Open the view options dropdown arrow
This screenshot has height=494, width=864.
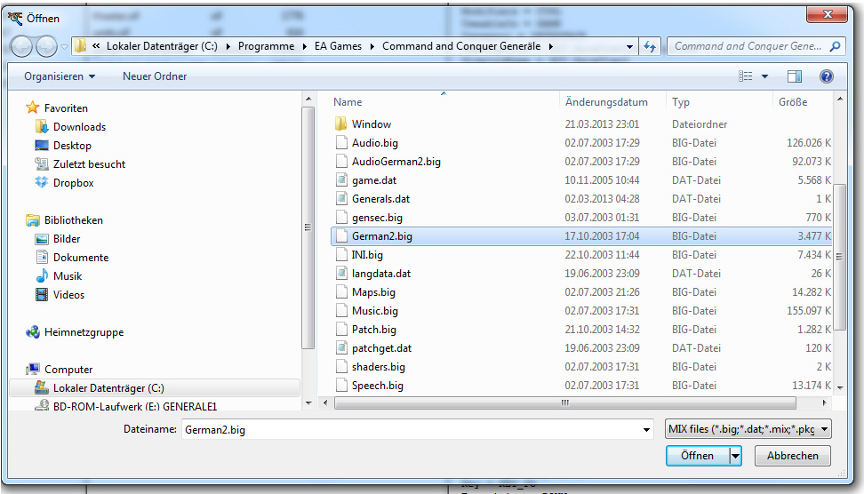click(x=764, y=76)
